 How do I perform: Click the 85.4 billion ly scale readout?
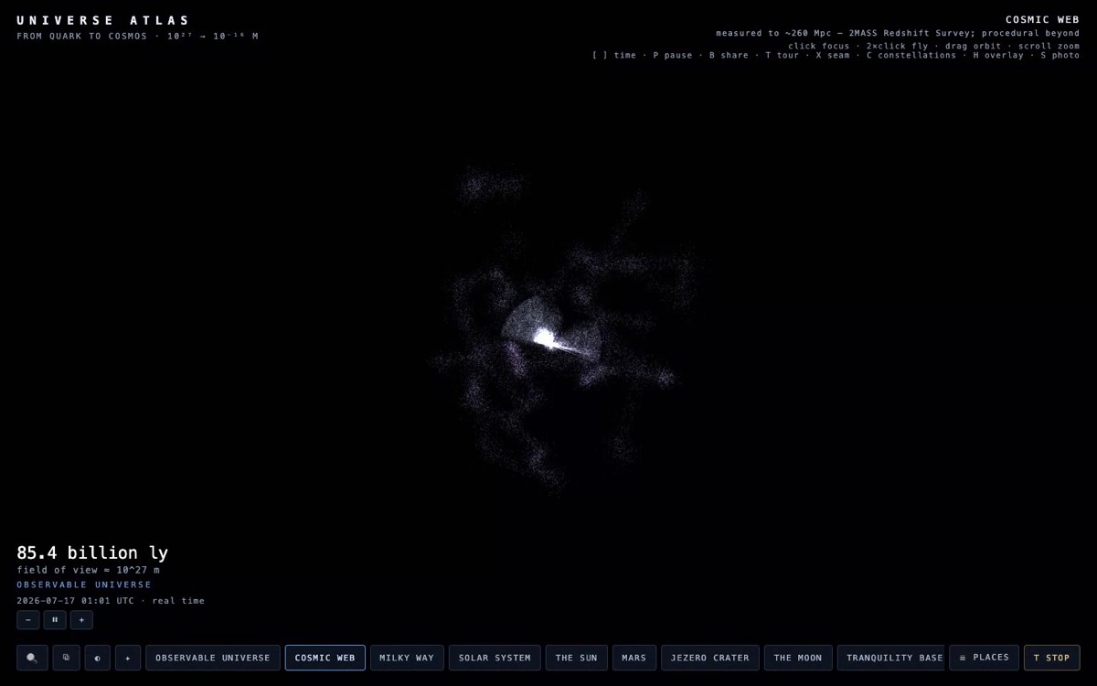[92, 552]
